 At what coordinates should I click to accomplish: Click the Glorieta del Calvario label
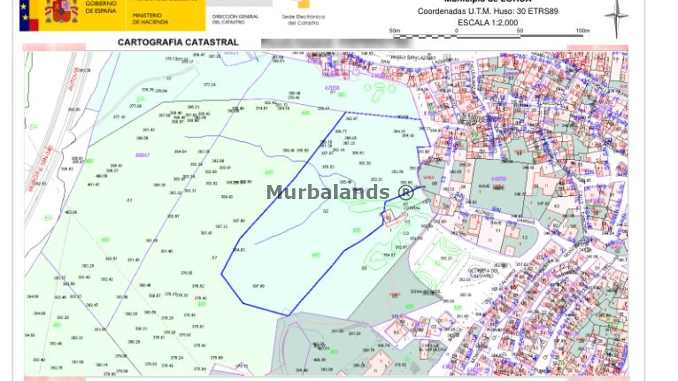pyautogui.click(x=483, y=273)
